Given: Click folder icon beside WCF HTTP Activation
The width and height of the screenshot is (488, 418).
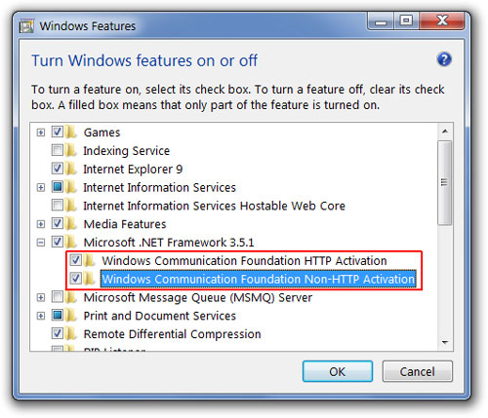Looking at the screenshot, I should coord(89,260).
